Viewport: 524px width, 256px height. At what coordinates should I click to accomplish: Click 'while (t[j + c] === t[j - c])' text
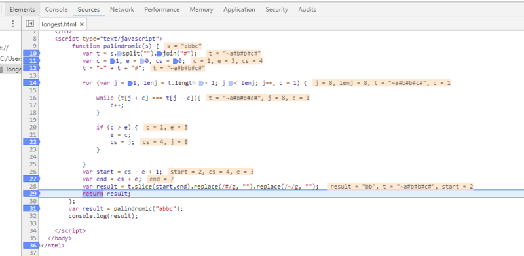tap(146, 98)
